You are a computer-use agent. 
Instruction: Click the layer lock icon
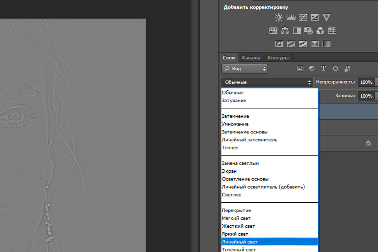(368, 143)
